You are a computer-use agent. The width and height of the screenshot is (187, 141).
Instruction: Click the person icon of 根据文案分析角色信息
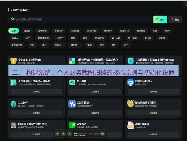pyautogui.click(x=131, y=61)
